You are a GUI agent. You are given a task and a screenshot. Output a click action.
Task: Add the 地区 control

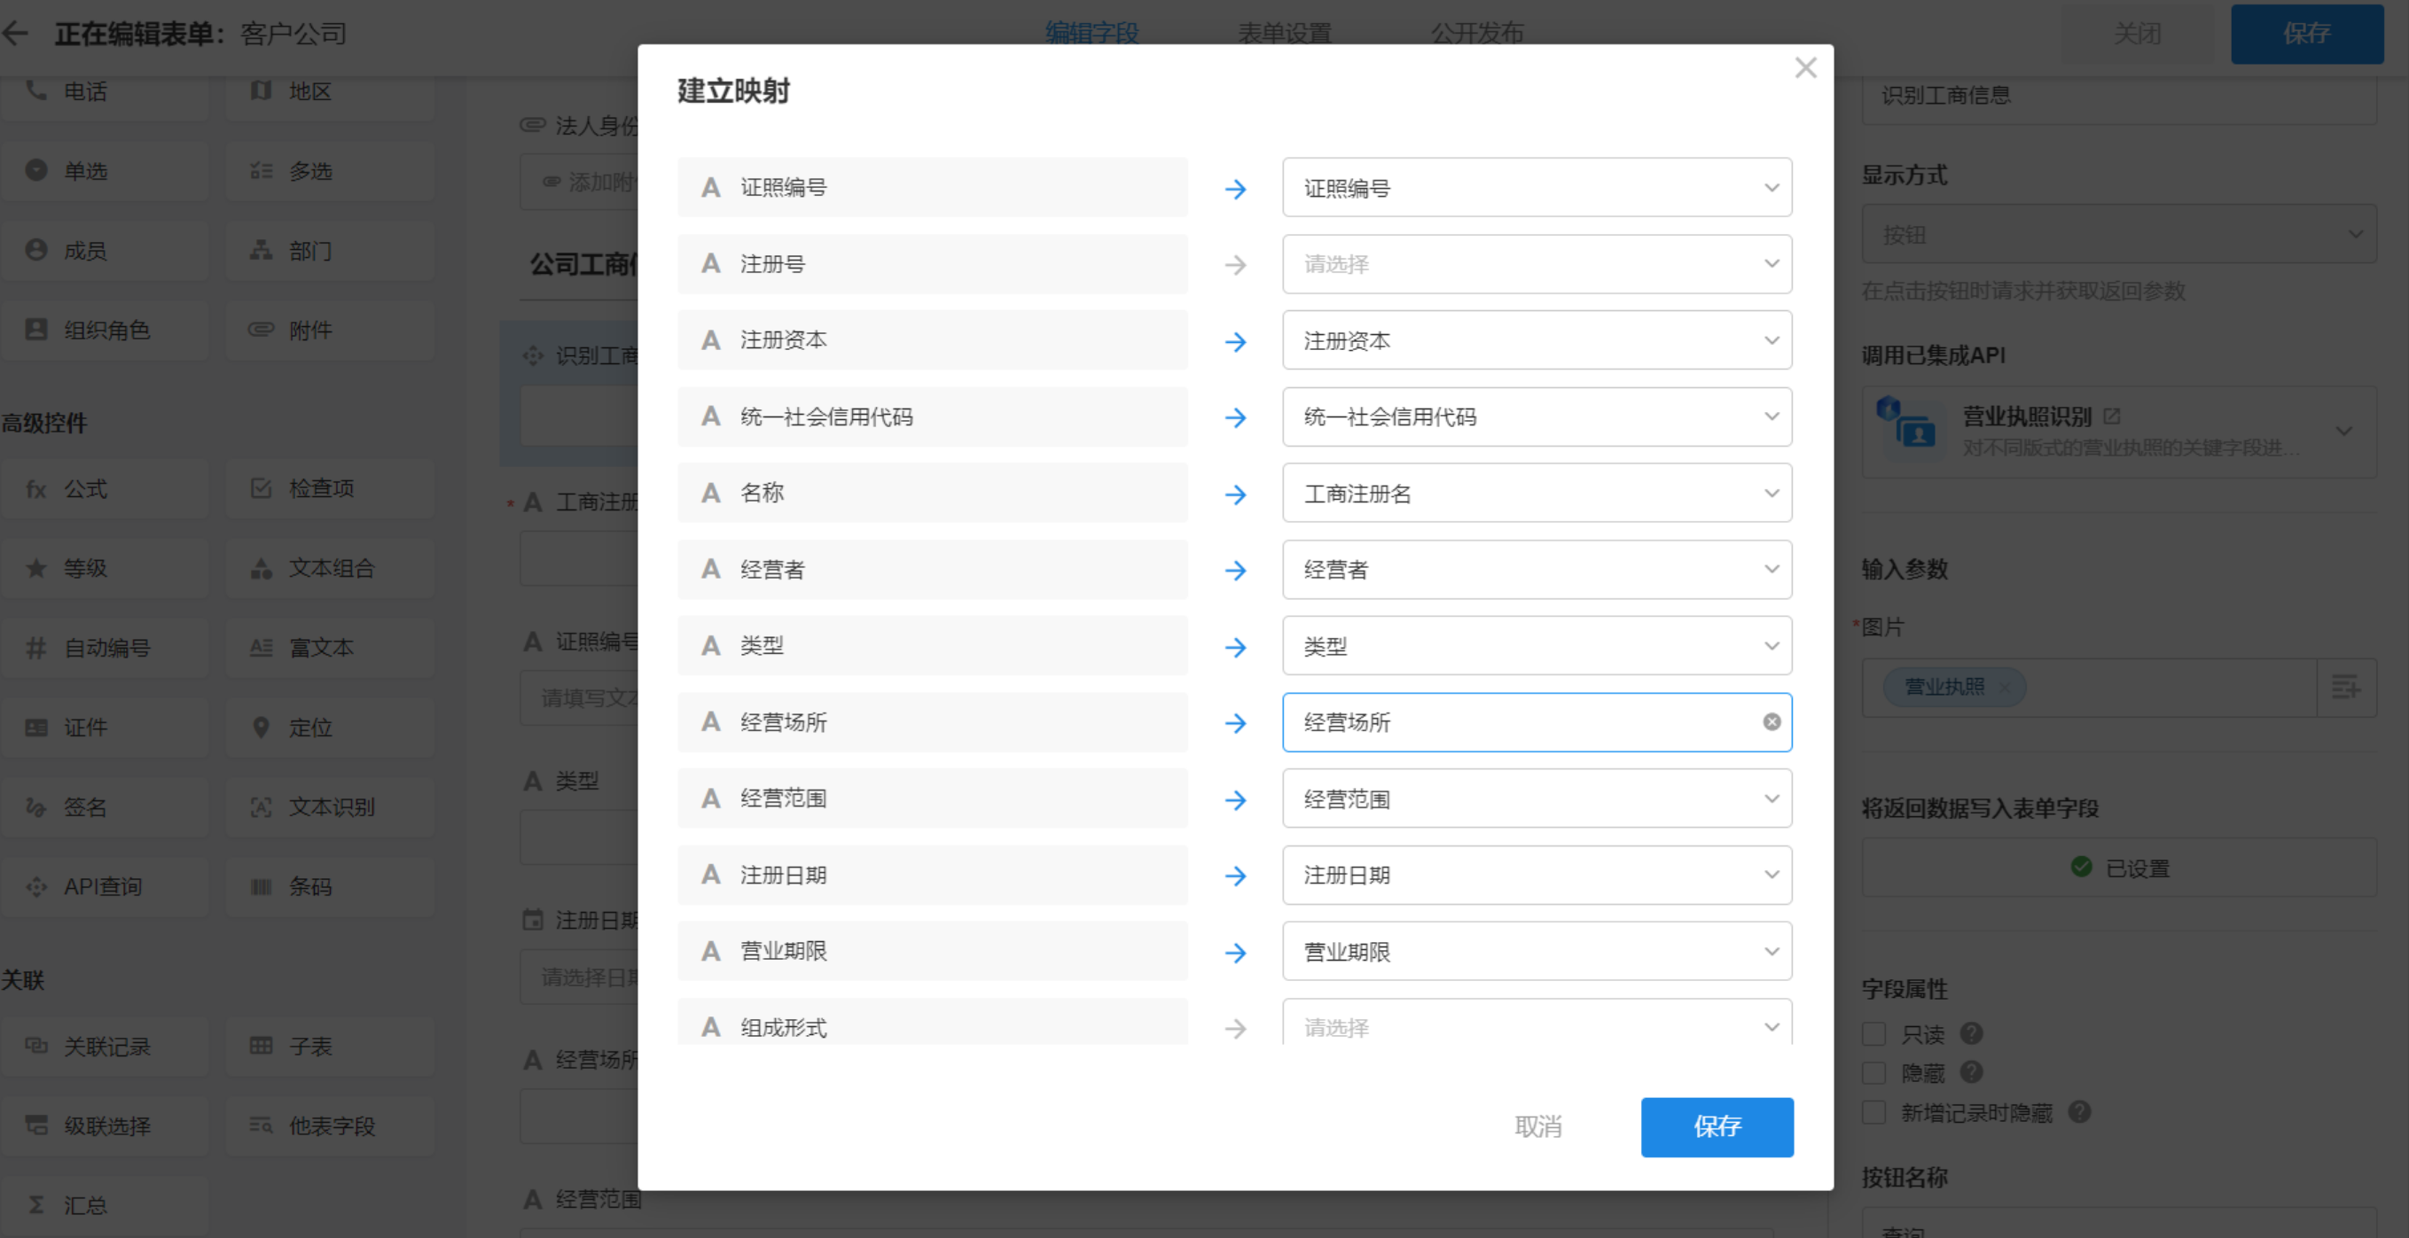pos(330,91)
